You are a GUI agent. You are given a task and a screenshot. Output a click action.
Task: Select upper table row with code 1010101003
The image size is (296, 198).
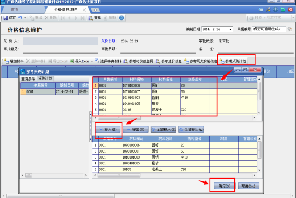175,97
